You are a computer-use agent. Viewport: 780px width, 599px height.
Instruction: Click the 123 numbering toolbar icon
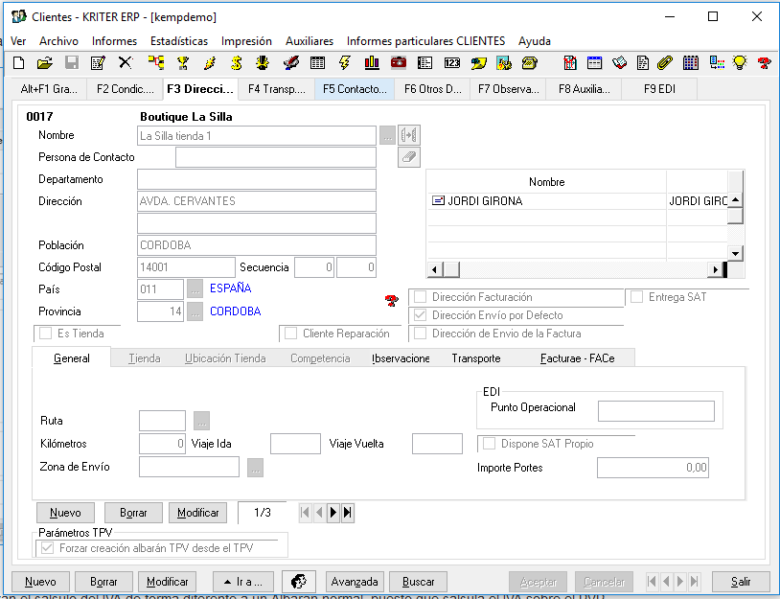[451, 62]
